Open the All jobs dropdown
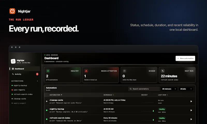 pyautogui.click(x=186, y=89)
